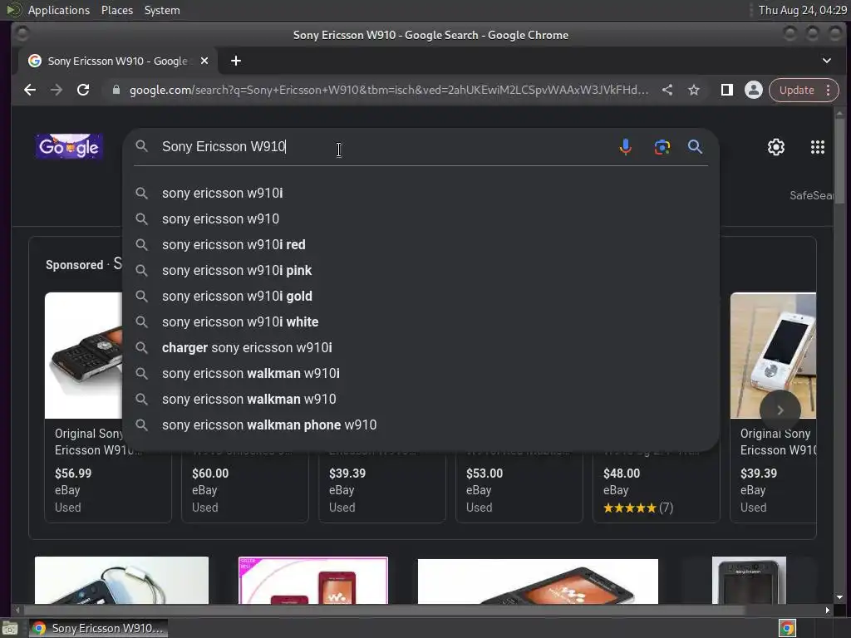The width and height of the screenshot is (851, 638).
Task: Bookmark this tab with star icon
Action: [694, 90]
